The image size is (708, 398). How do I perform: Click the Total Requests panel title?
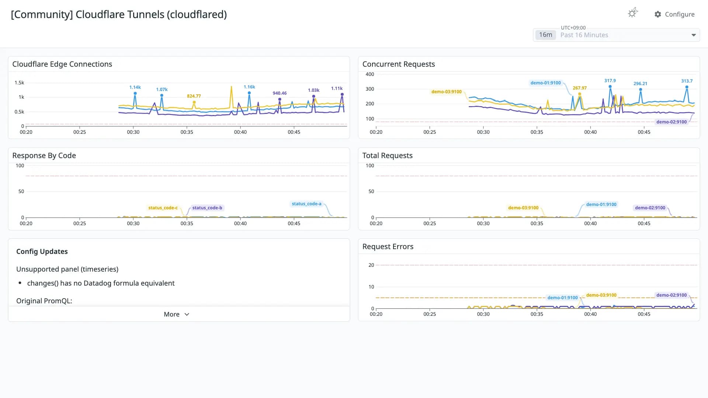[388, 156]
